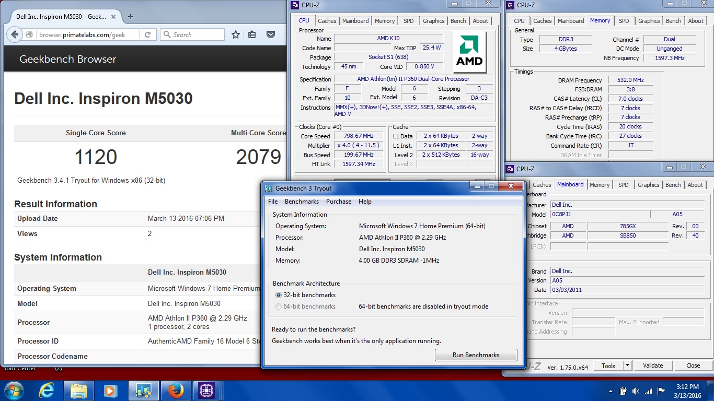Screen dimensions: 714x401
Task: Open SPD tab in the Mainboard CPU-Z window
Action: coord(624,185)
